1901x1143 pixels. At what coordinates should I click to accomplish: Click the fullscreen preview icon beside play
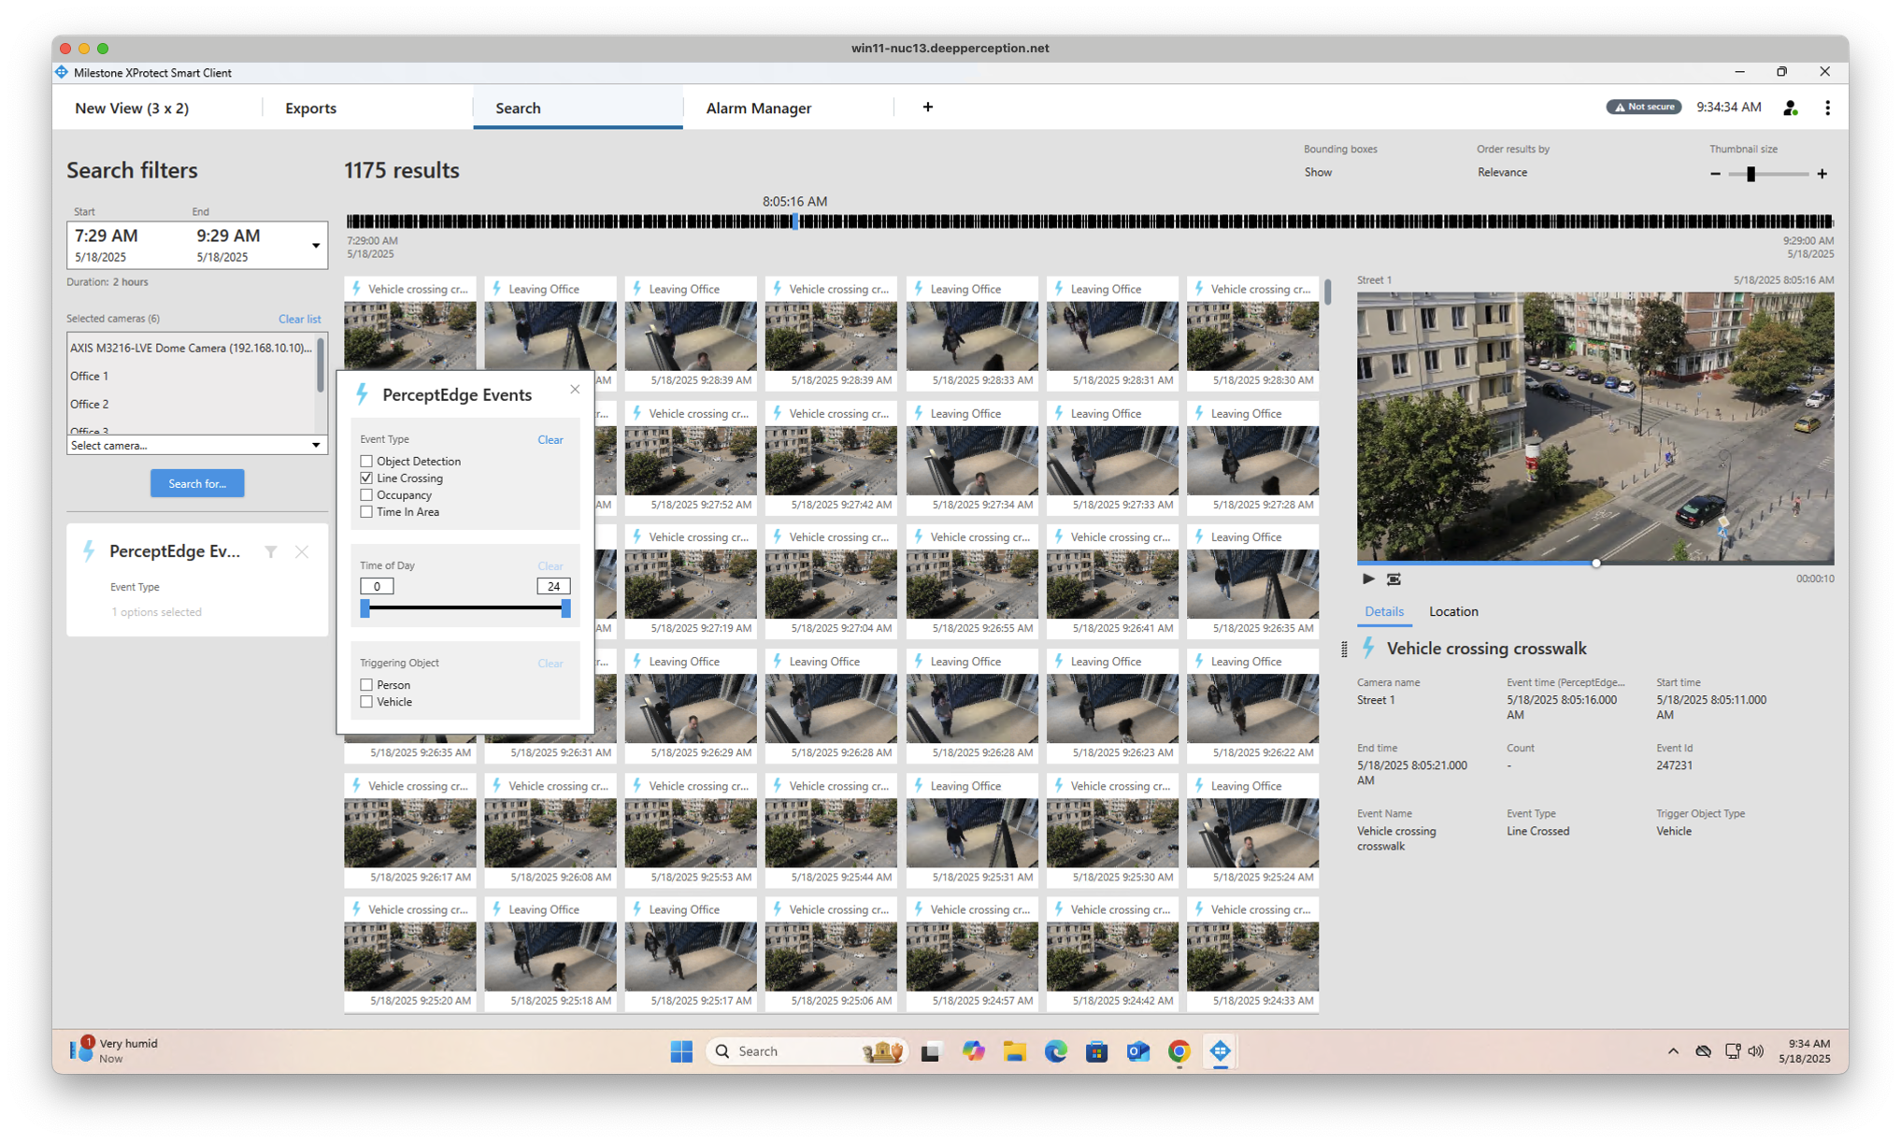[1394, 579]
